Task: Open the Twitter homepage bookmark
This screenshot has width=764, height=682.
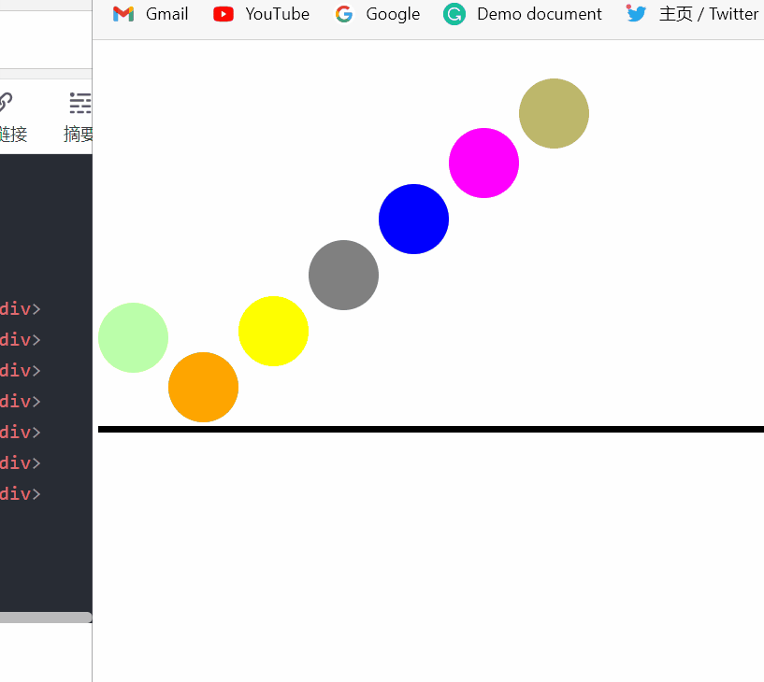Action: point(692,14)
